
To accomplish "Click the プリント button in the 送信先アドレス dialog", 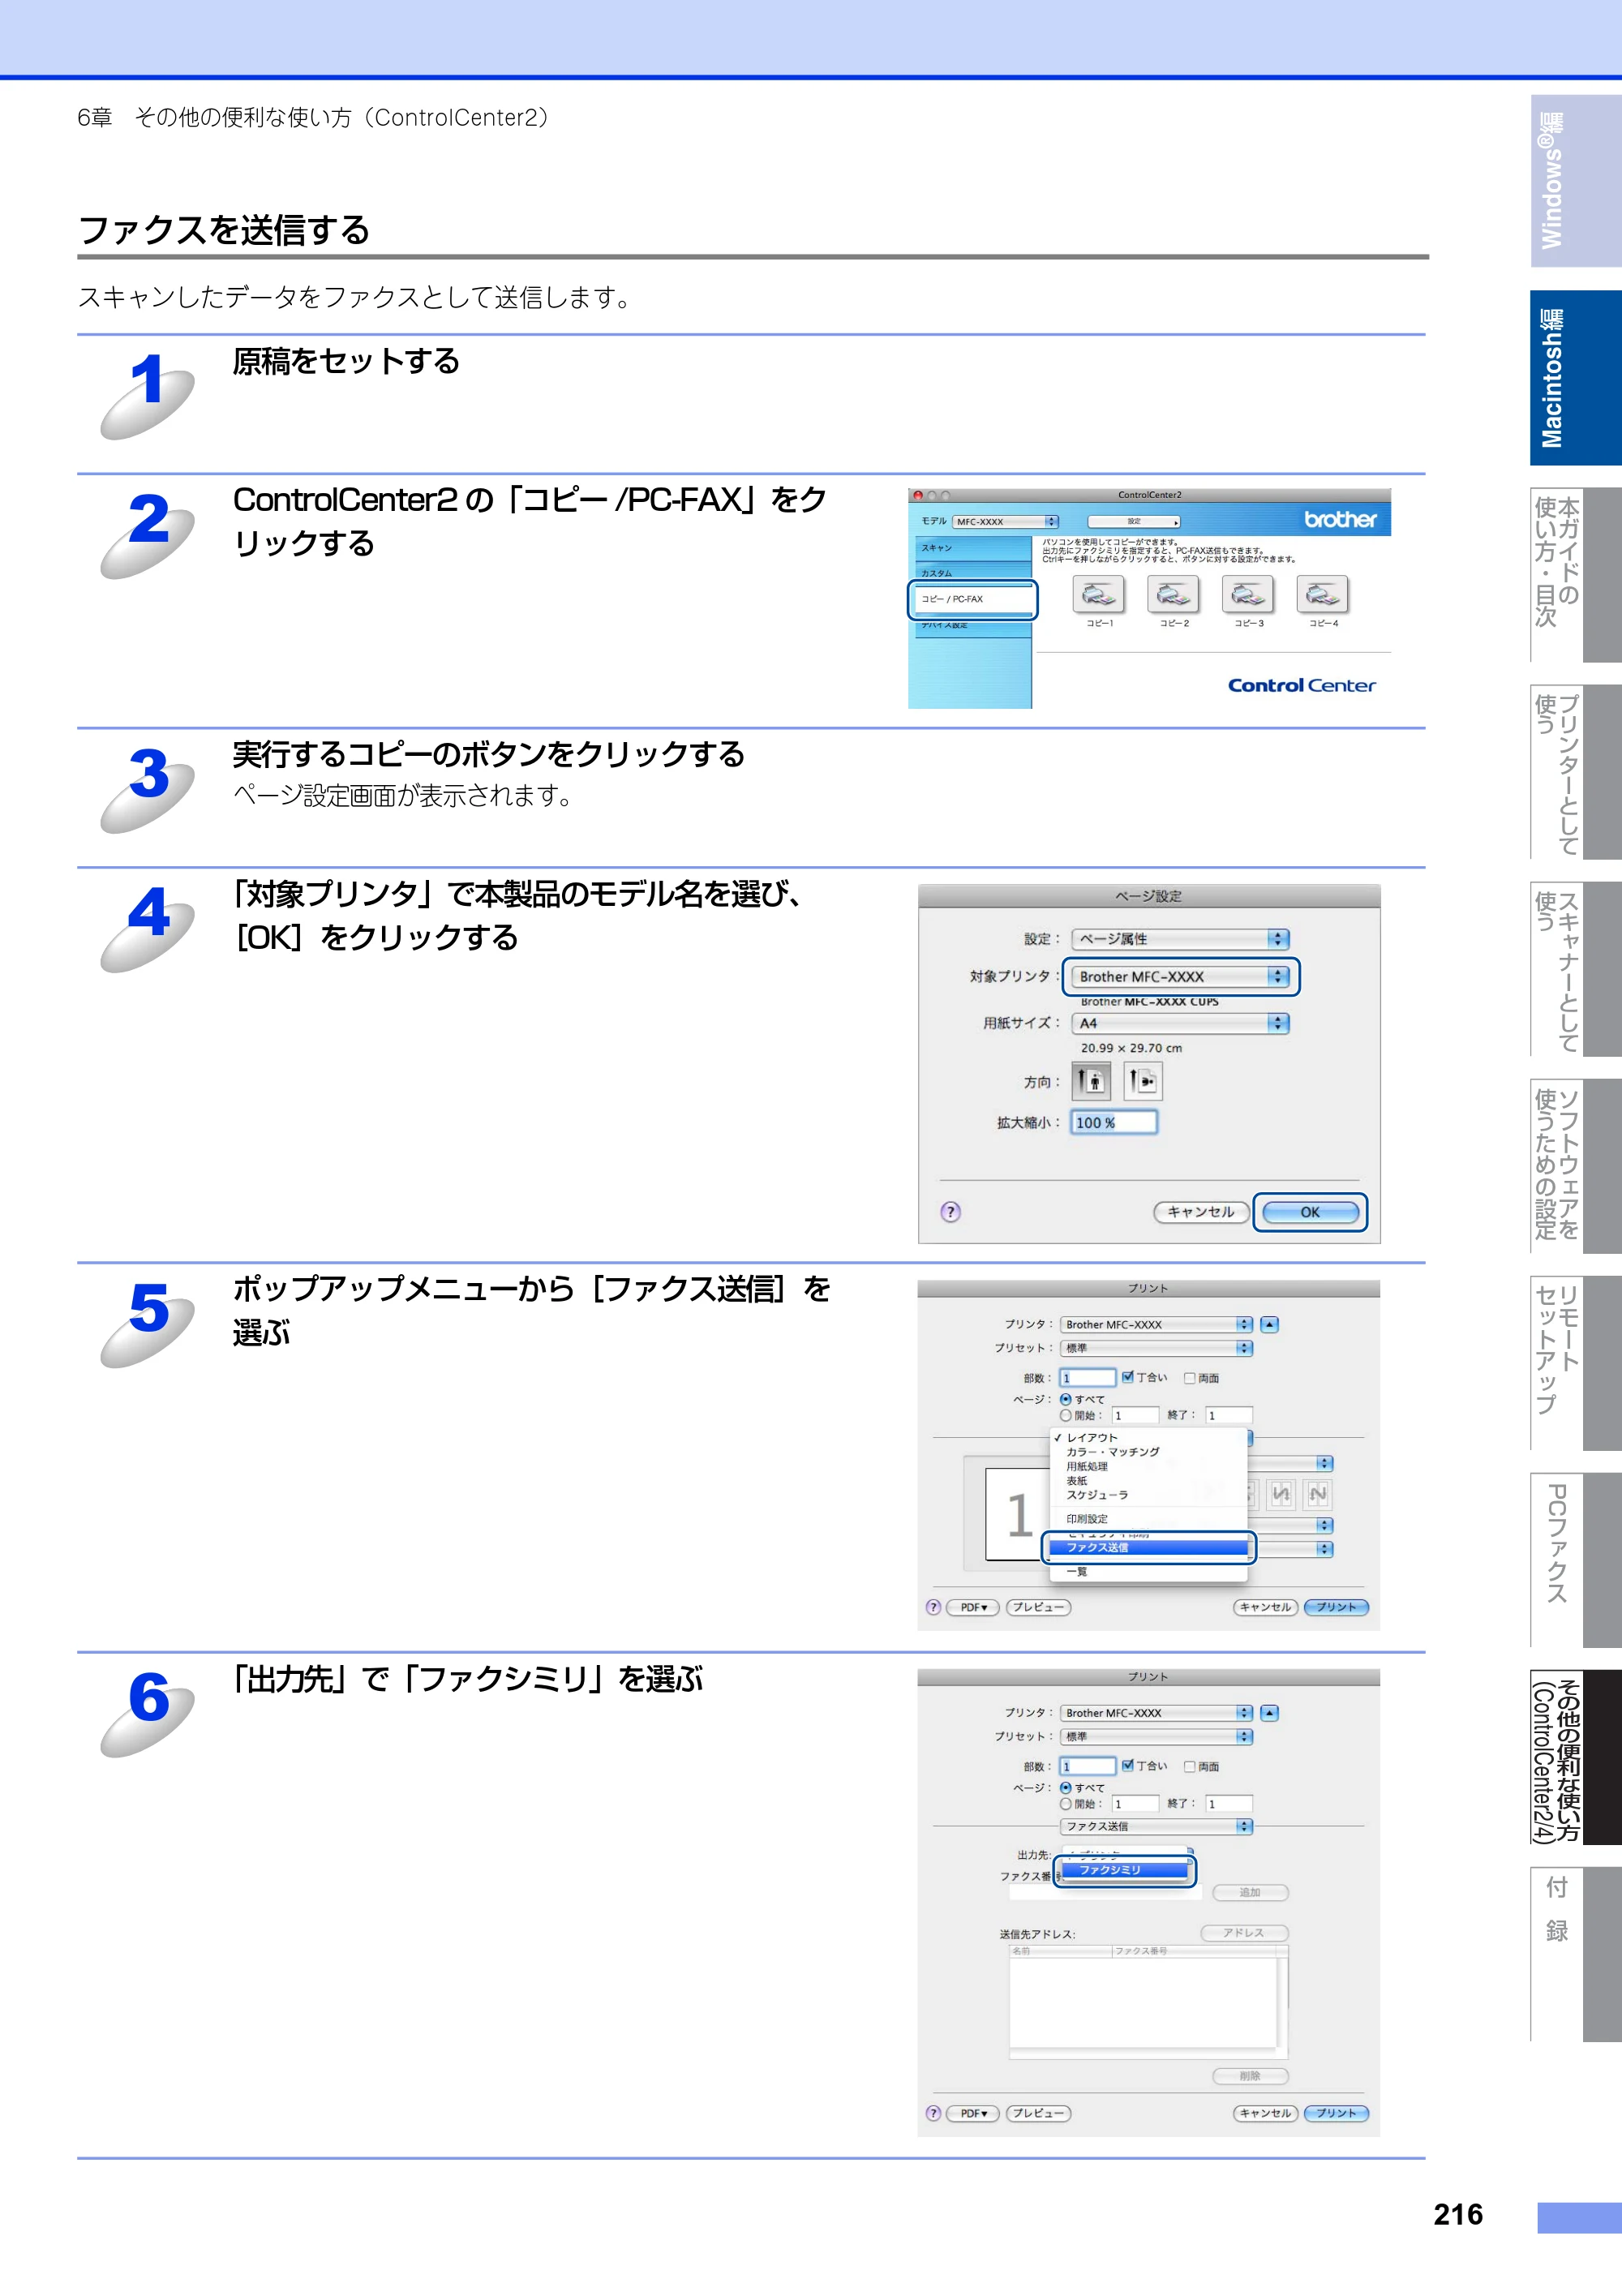I will [x=1336, y=2113].
